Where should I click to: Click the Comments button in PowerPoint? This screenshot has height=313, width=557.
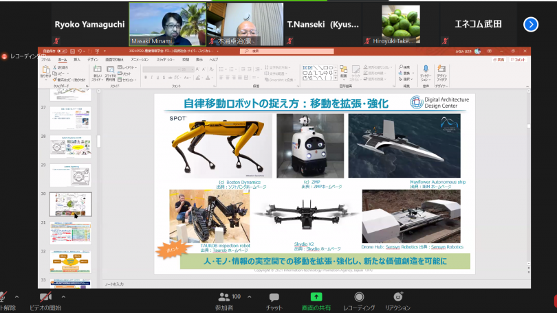coord(518,60)
